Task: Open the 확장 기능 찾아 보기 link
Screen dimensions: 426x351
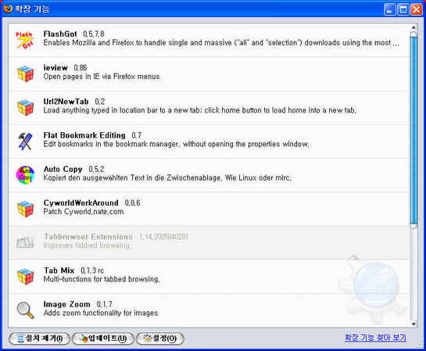Action: click(375, 338)
